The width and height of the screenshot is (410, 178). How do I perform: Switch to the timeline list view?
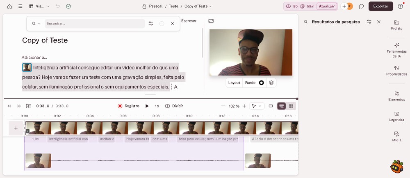point(282,106)
